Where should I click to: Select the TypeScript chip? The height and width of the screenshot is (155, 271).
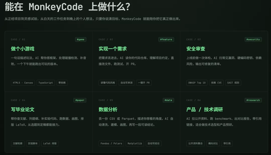(x=46, y=83)
